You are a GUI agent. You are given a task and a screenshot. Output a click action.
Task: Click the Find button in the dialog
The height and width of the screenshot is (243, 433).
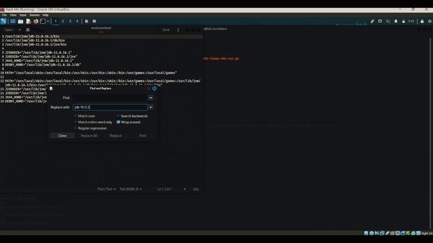143,136
